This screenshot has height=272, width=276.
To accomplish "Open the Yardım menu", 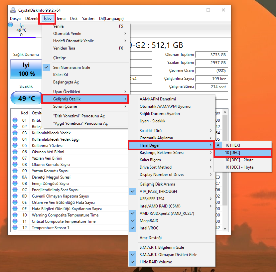I will (88, 19).
